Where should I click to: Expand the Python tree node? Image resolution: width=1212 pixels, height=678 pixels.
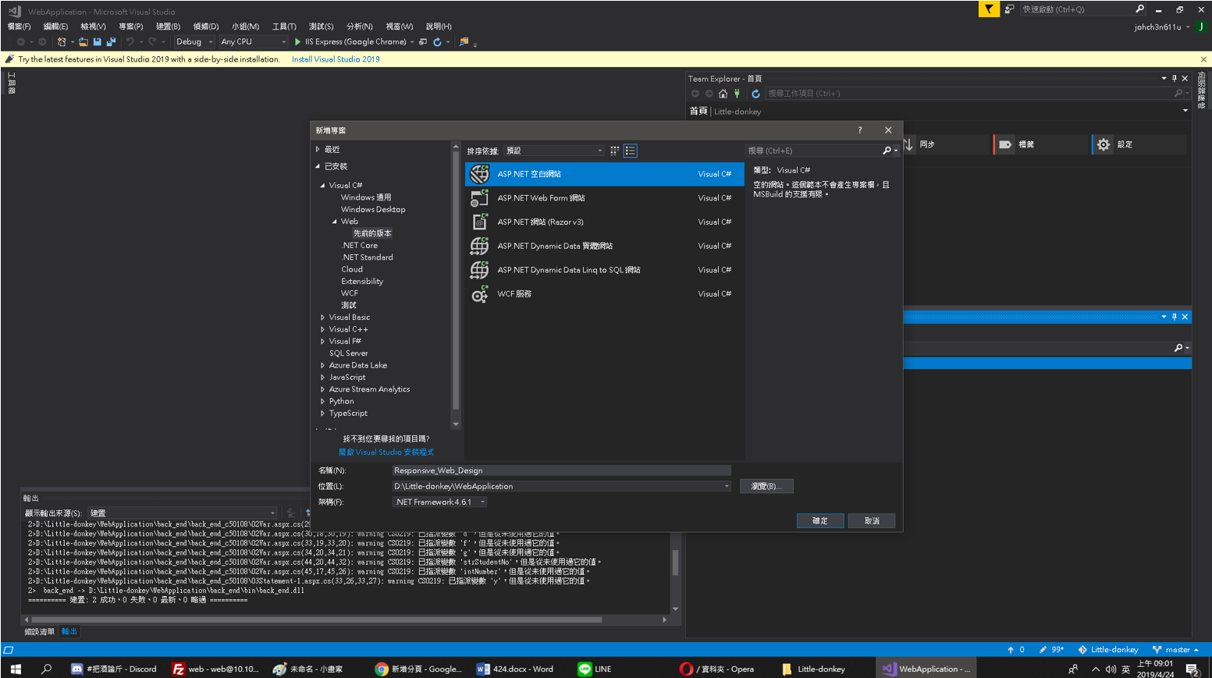pyautogui.click(x=322, y=402)
